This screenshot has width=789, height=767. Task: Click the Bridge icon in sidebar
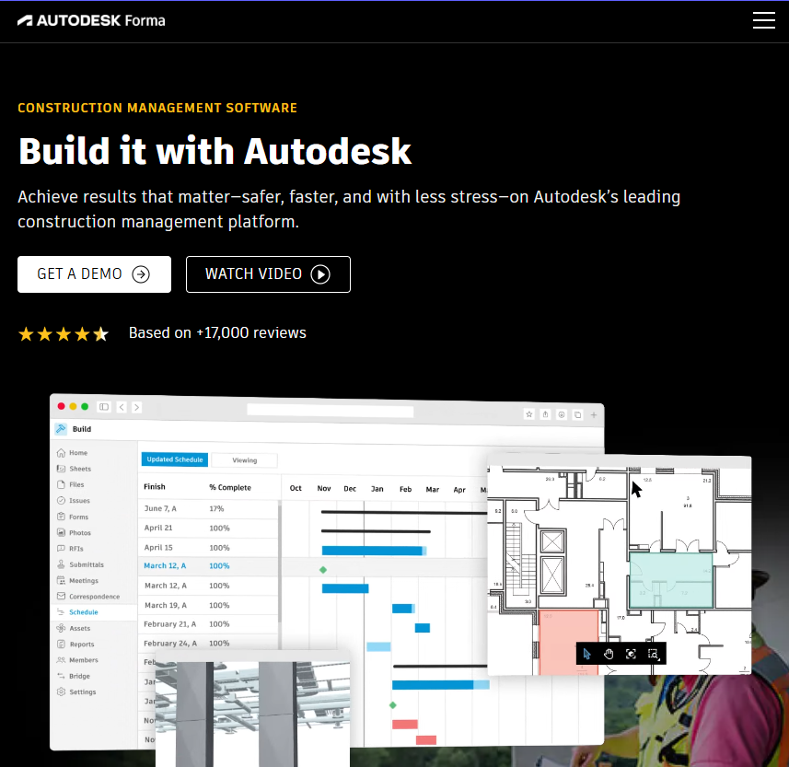61,676
